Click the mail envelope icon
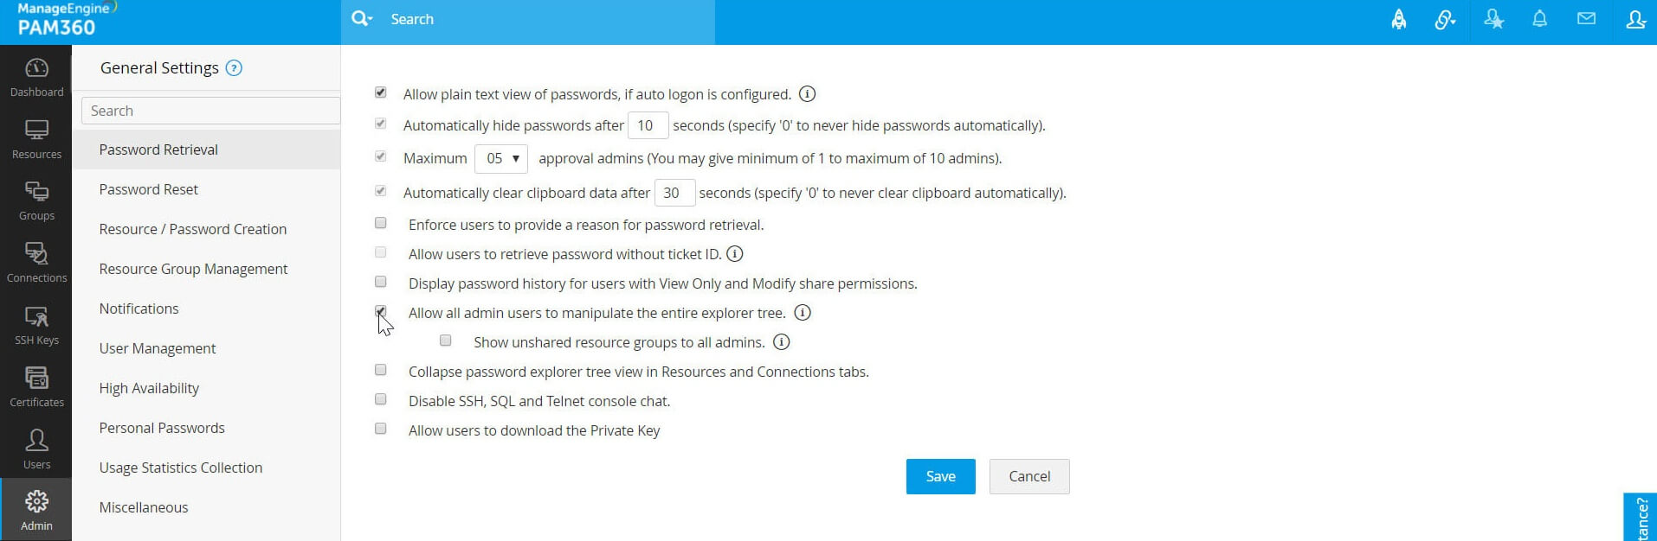1657x541 pixels. pos(1586,19)
